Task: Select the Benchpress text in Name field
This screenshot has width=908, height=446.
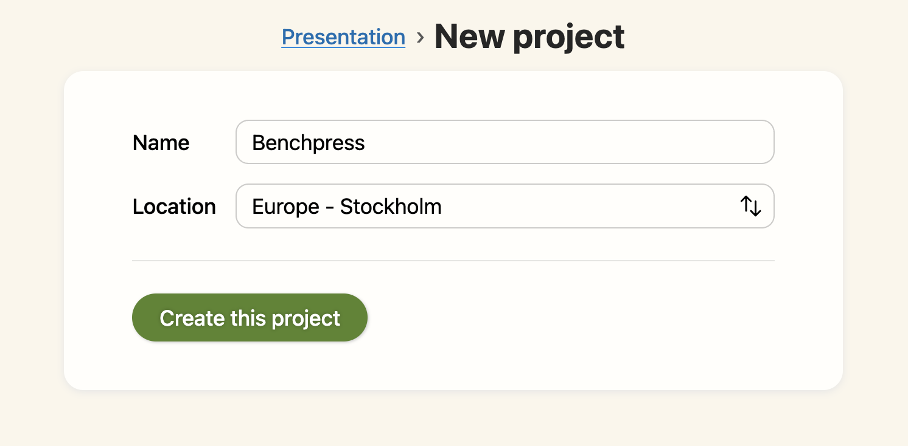Action: (309, 142)
